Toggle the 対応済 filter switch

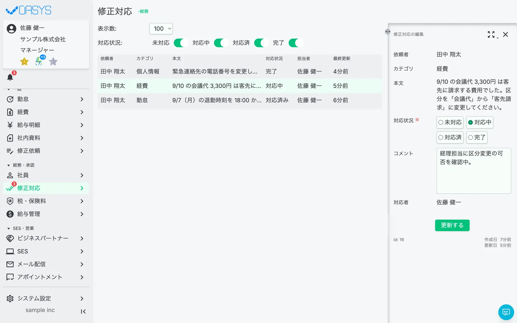[x=261, y=43]
